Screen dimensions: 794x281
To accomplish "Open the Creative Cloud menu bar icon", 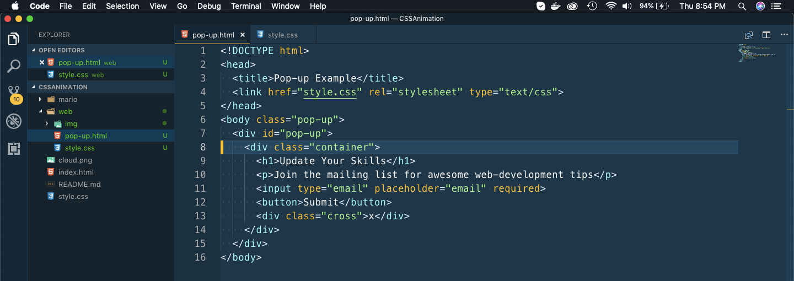I will click(x=573, y=6).
